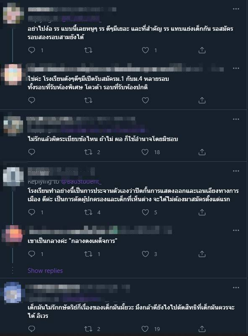Open more options on the ม.1 ม.4 tweet
The height and width of the screenshot is (336, 248).
pyautogui.click(x=236, y=68)
